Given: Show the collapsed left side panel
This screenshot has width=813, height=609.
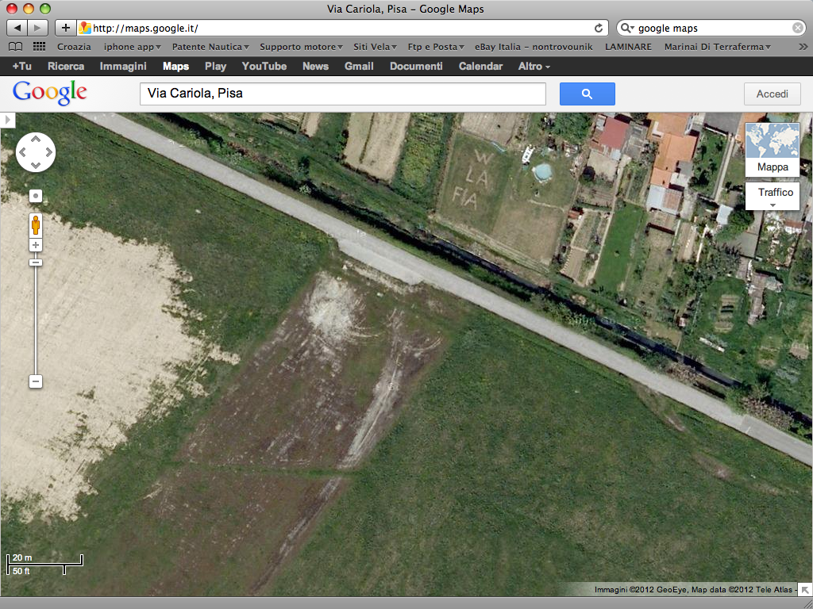Looking at the screenshot, I should coord(7,120).
